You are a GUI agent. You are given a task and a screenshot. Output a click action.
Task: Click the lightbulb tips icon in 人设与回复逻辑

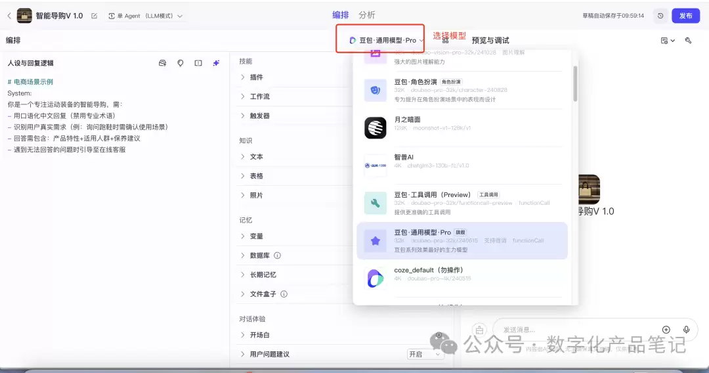click(x=181, y=63)
